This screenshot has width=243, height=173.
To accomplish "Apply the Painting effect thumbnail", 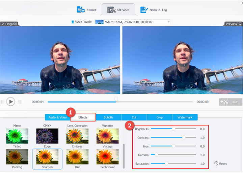I will click(x=17, y=157).
